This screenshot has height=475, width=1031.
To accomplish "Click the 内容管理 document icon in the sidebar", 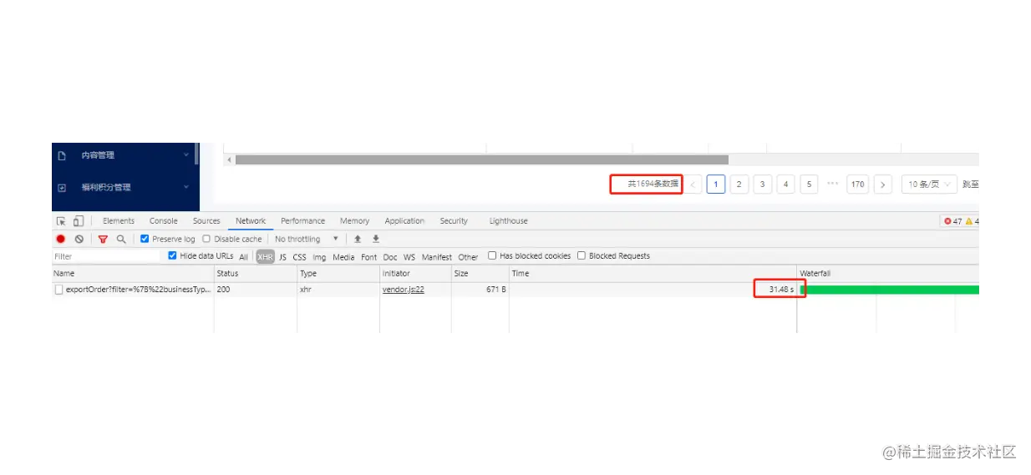I will pyautogui.click(x=62, y=155).
